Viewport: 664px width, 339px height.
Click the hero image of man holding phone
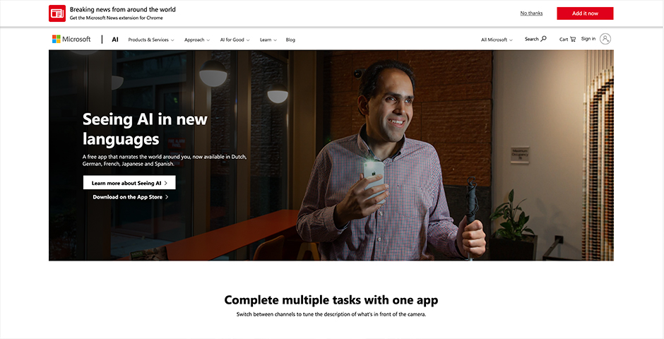(331, 155)
